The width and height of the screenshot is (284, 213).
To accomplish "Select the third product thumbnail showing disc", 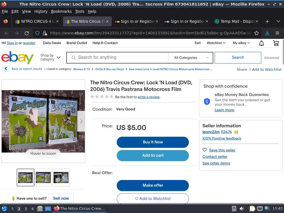I will (61, 177).
